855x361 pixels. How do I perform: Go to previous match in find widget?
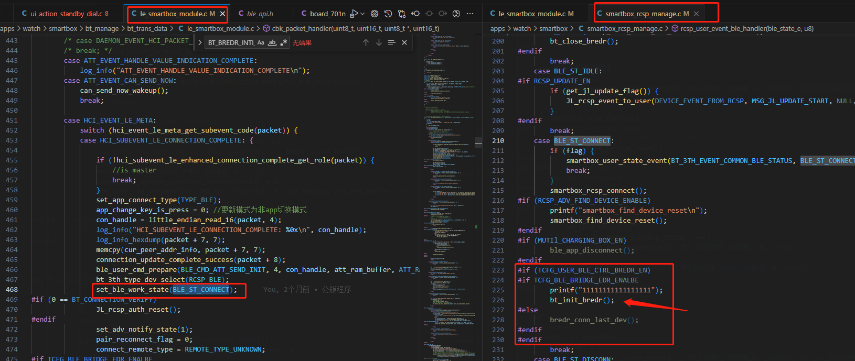coord(366,42)
